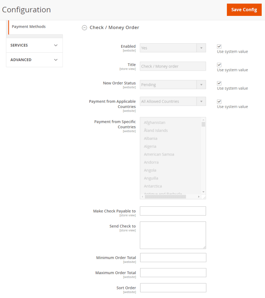This screenshot has width=265, height=298.
Task: Collapse the Check / Money Order section
Action: pyautogui.click(x=84, y=28)
